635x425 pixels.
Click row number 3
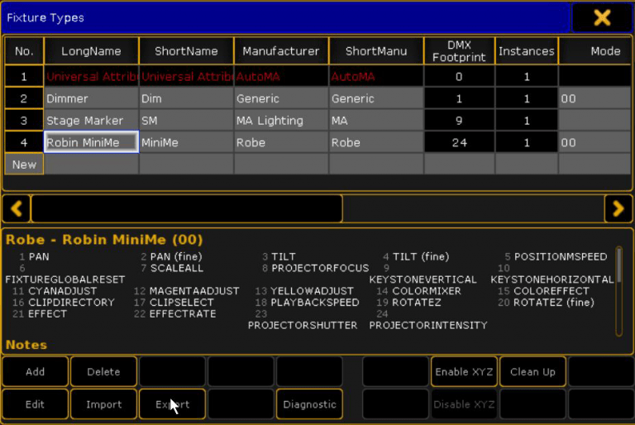pyautogui.click(x=24, y=121)
